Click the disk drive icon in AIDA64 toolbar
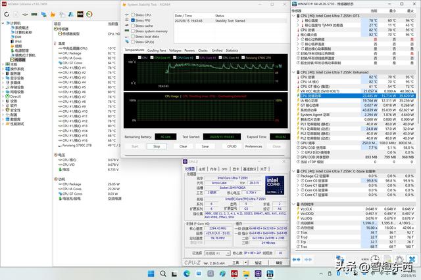 pos(25,14)
